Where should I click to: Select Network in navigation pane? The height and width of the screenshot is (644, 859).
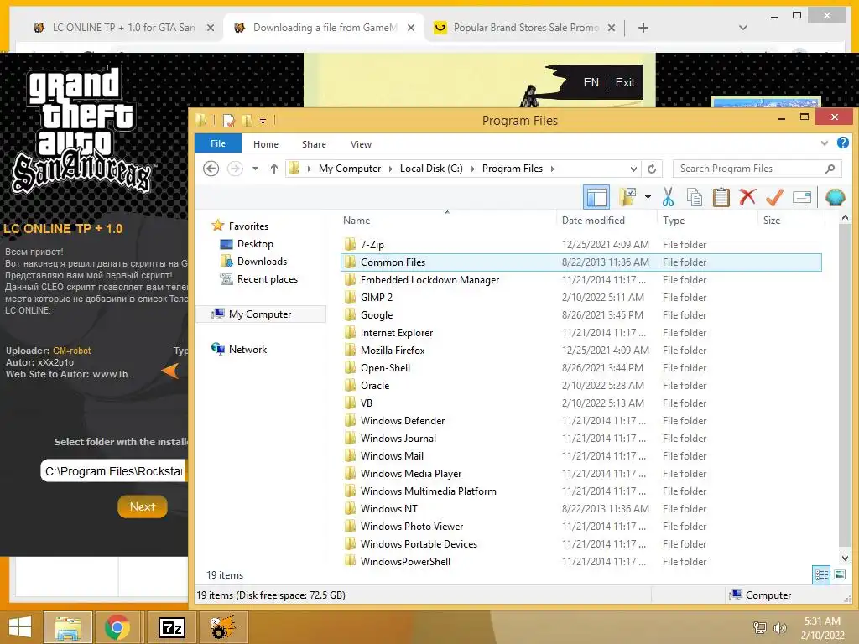click(x=247, y=350)
